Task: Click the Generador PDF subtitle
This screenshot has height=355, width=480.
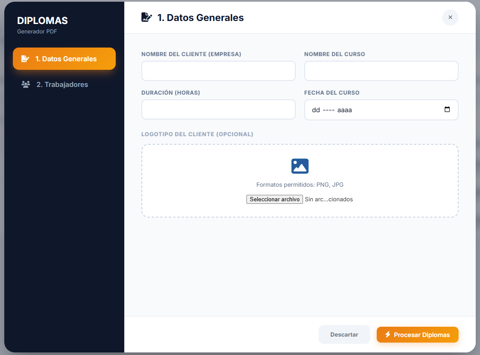Action: point(37,32)
